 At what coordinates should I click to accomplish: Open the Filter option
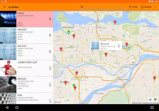(x=133, y=7)
